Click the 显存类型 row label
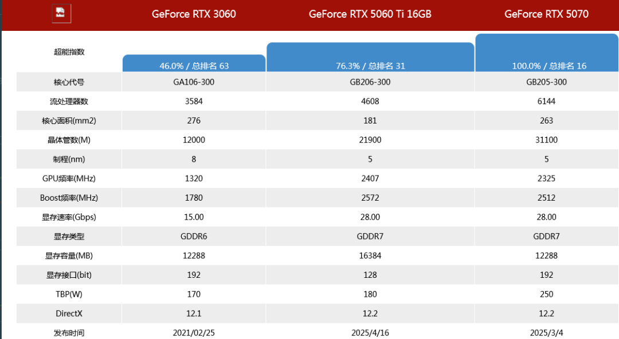This screenshot has height=339, width=619. click(69, 237)
